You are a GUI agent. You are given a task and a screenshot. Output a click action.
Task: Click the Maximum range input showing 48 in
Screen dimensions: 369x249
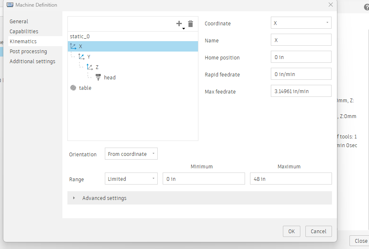point(290,178)
